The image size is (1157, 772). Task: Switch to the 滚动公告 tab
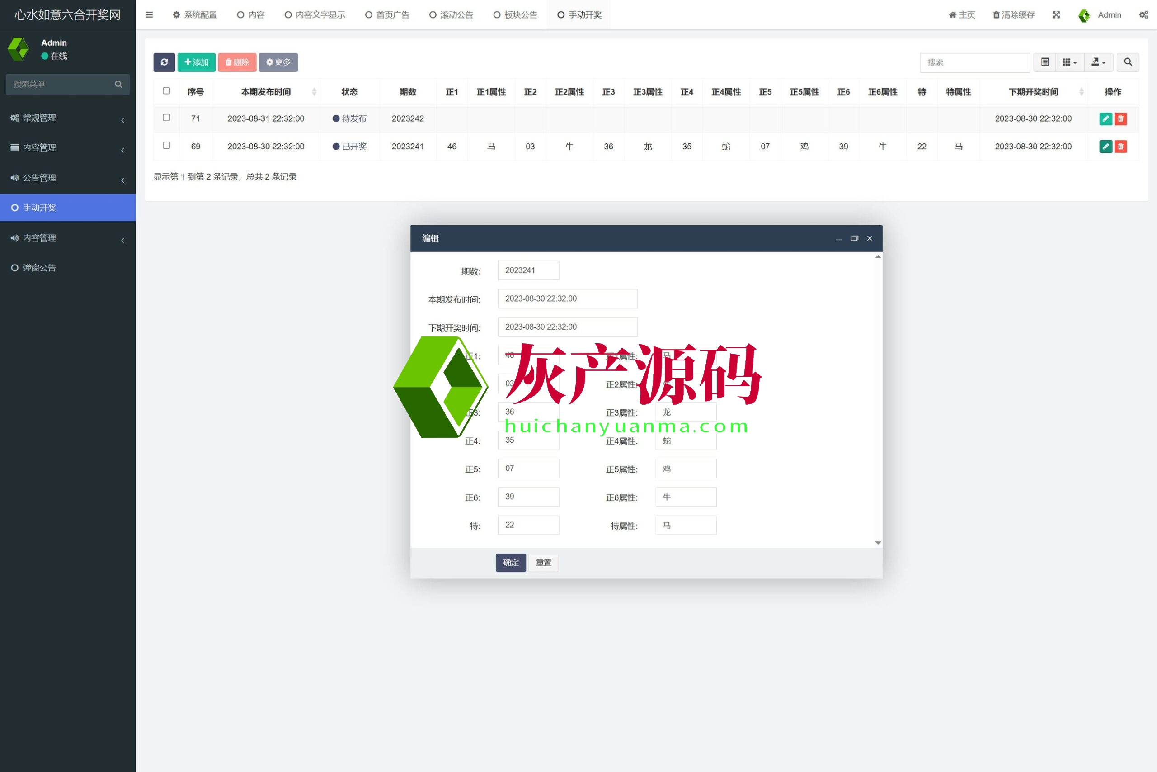451,15
